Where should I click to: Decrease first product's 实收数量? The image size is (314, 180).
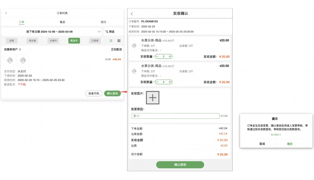point(158,57)
